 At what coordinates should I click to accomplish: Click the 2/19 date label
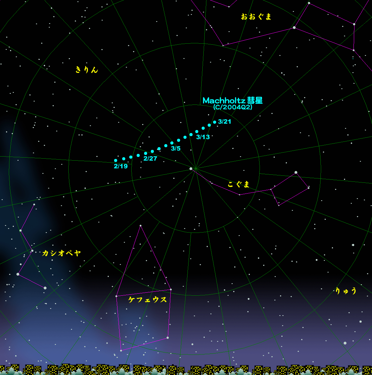pos(121,166)
